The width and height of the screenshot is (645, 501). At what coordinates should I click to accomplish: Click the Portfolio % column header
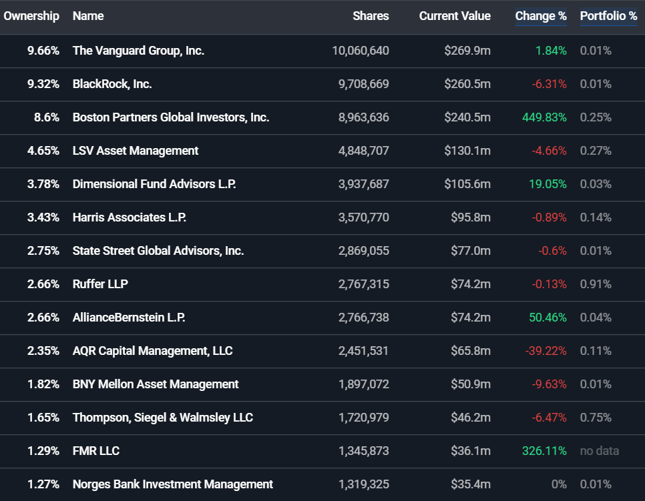[x=608, y=16]
